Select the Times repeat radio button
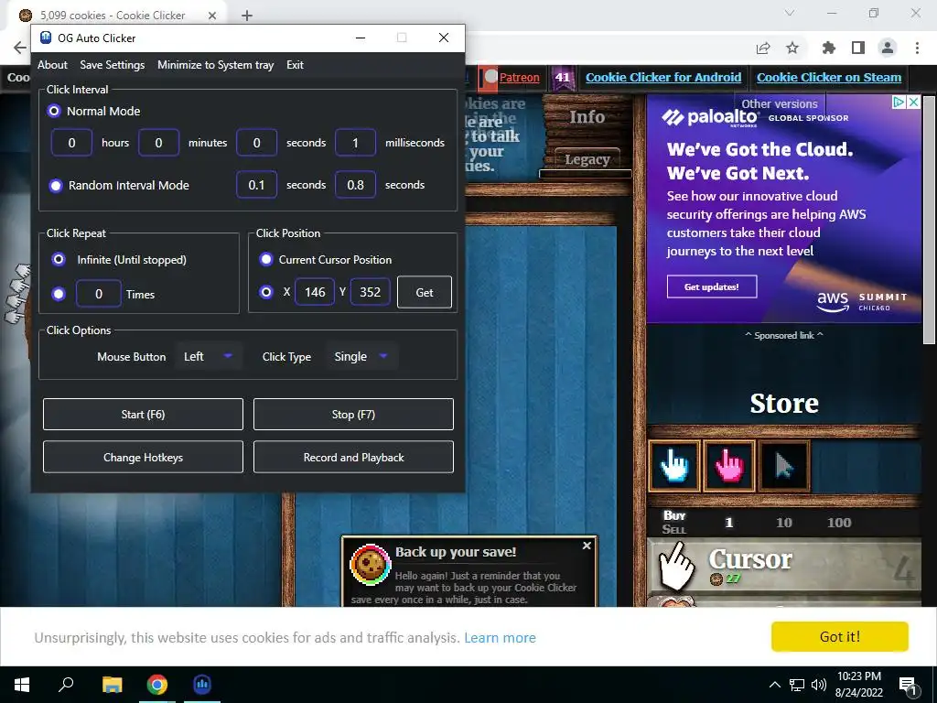Screen dimensions: 937x703 (59, 294)
